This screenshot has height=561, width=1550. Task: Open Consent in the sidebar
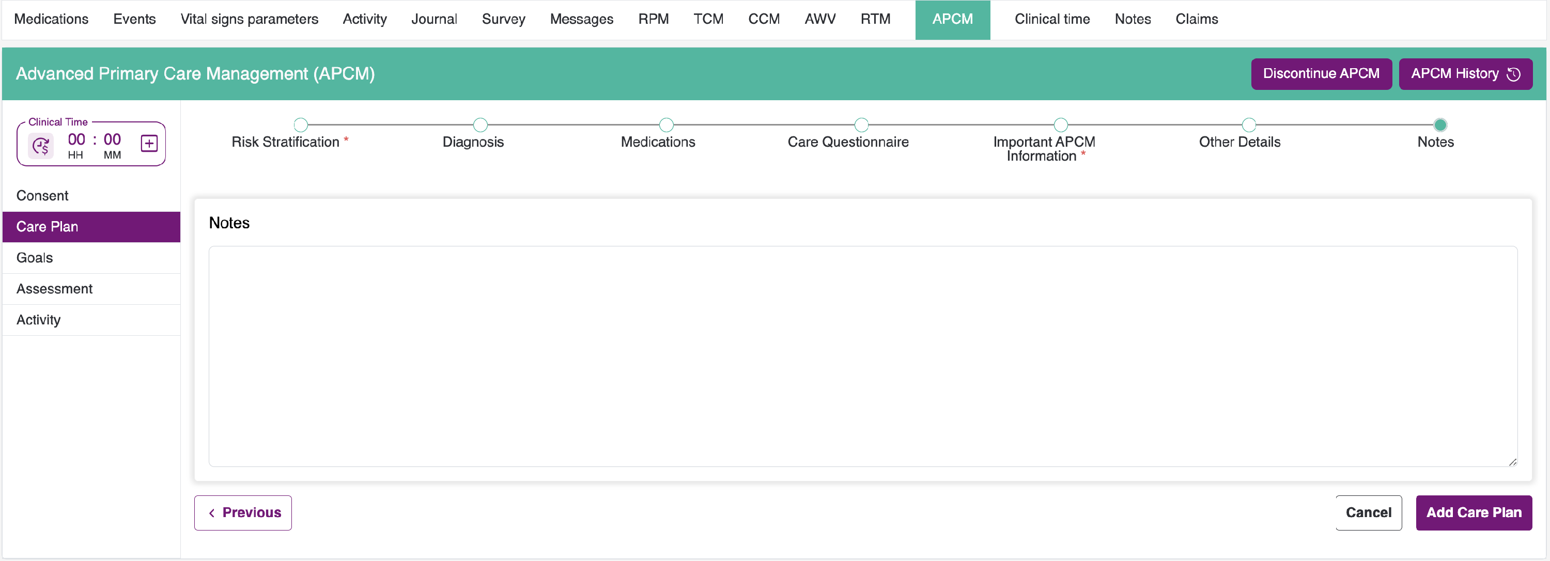42,196
